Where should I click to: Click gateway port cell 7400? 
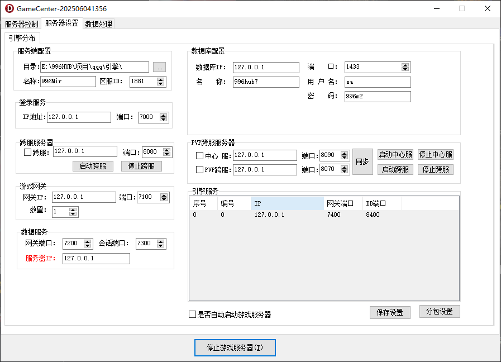pyautogui.click(x=334, y=215)
